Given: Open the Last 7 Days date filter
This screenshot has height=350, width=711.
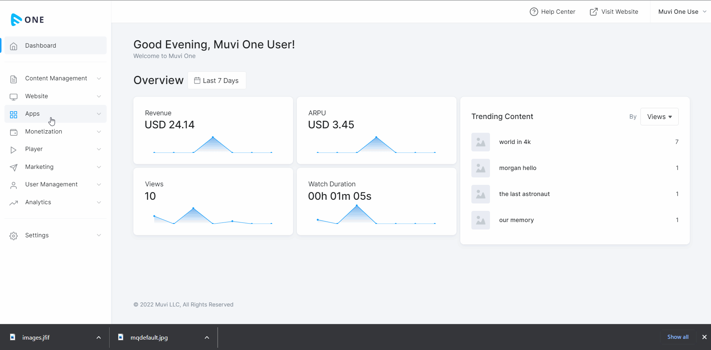Looking at the screenshot, I should coord(217,81).
